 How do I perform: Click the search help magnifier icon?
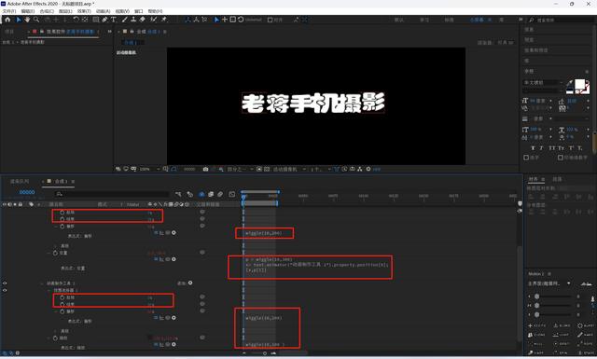pyautogui.click(x=532, y=20)
